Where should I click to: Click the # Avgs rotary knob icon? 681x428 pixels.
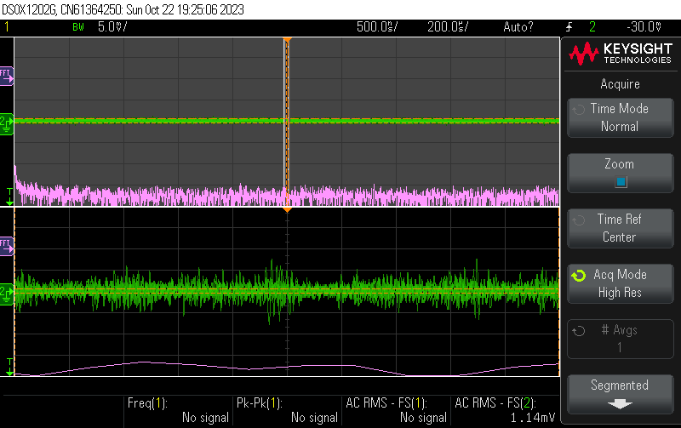coord(579,331)
